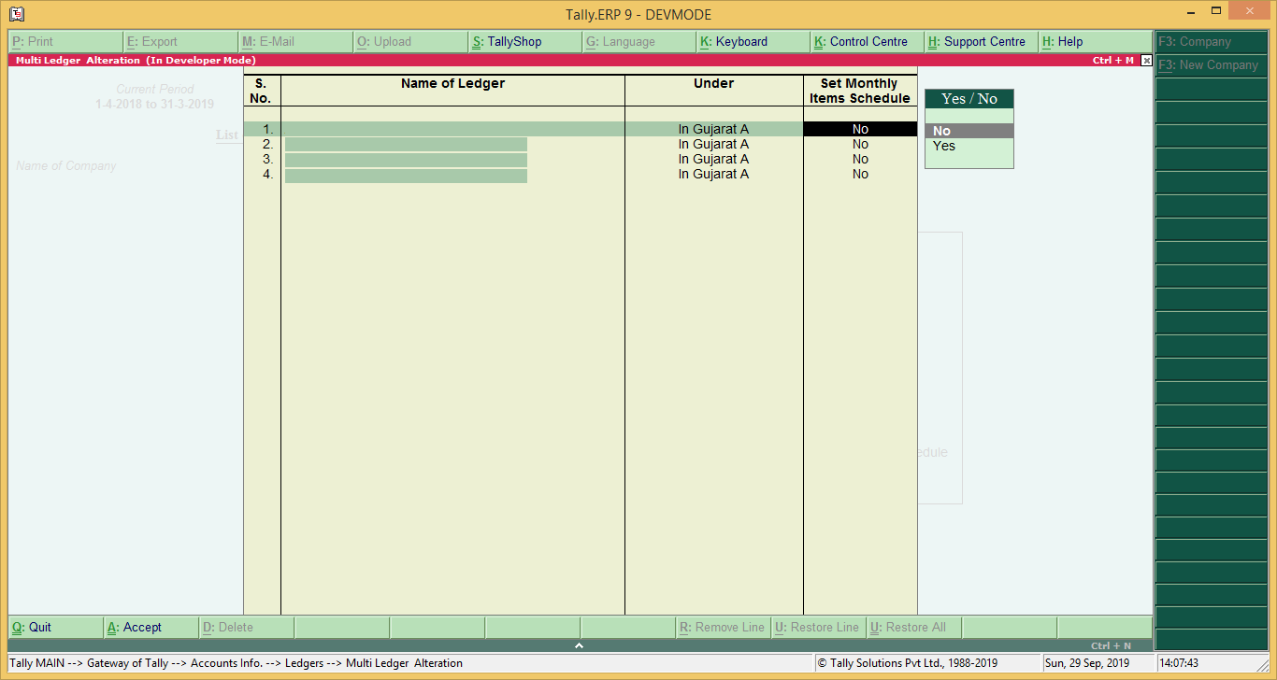Viewport: 1277px width, 680px height.
Task: Click the date Sun, 29 Sep, 2019 in status bar
Action: pyautogui.click(x=1087, y=663)
